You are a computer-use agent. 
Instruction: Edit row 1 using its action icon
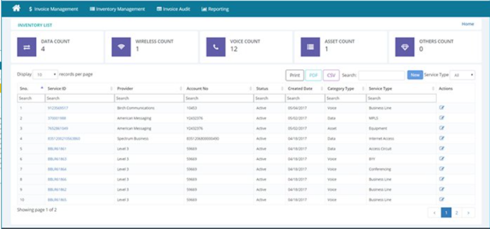[442, 108]
